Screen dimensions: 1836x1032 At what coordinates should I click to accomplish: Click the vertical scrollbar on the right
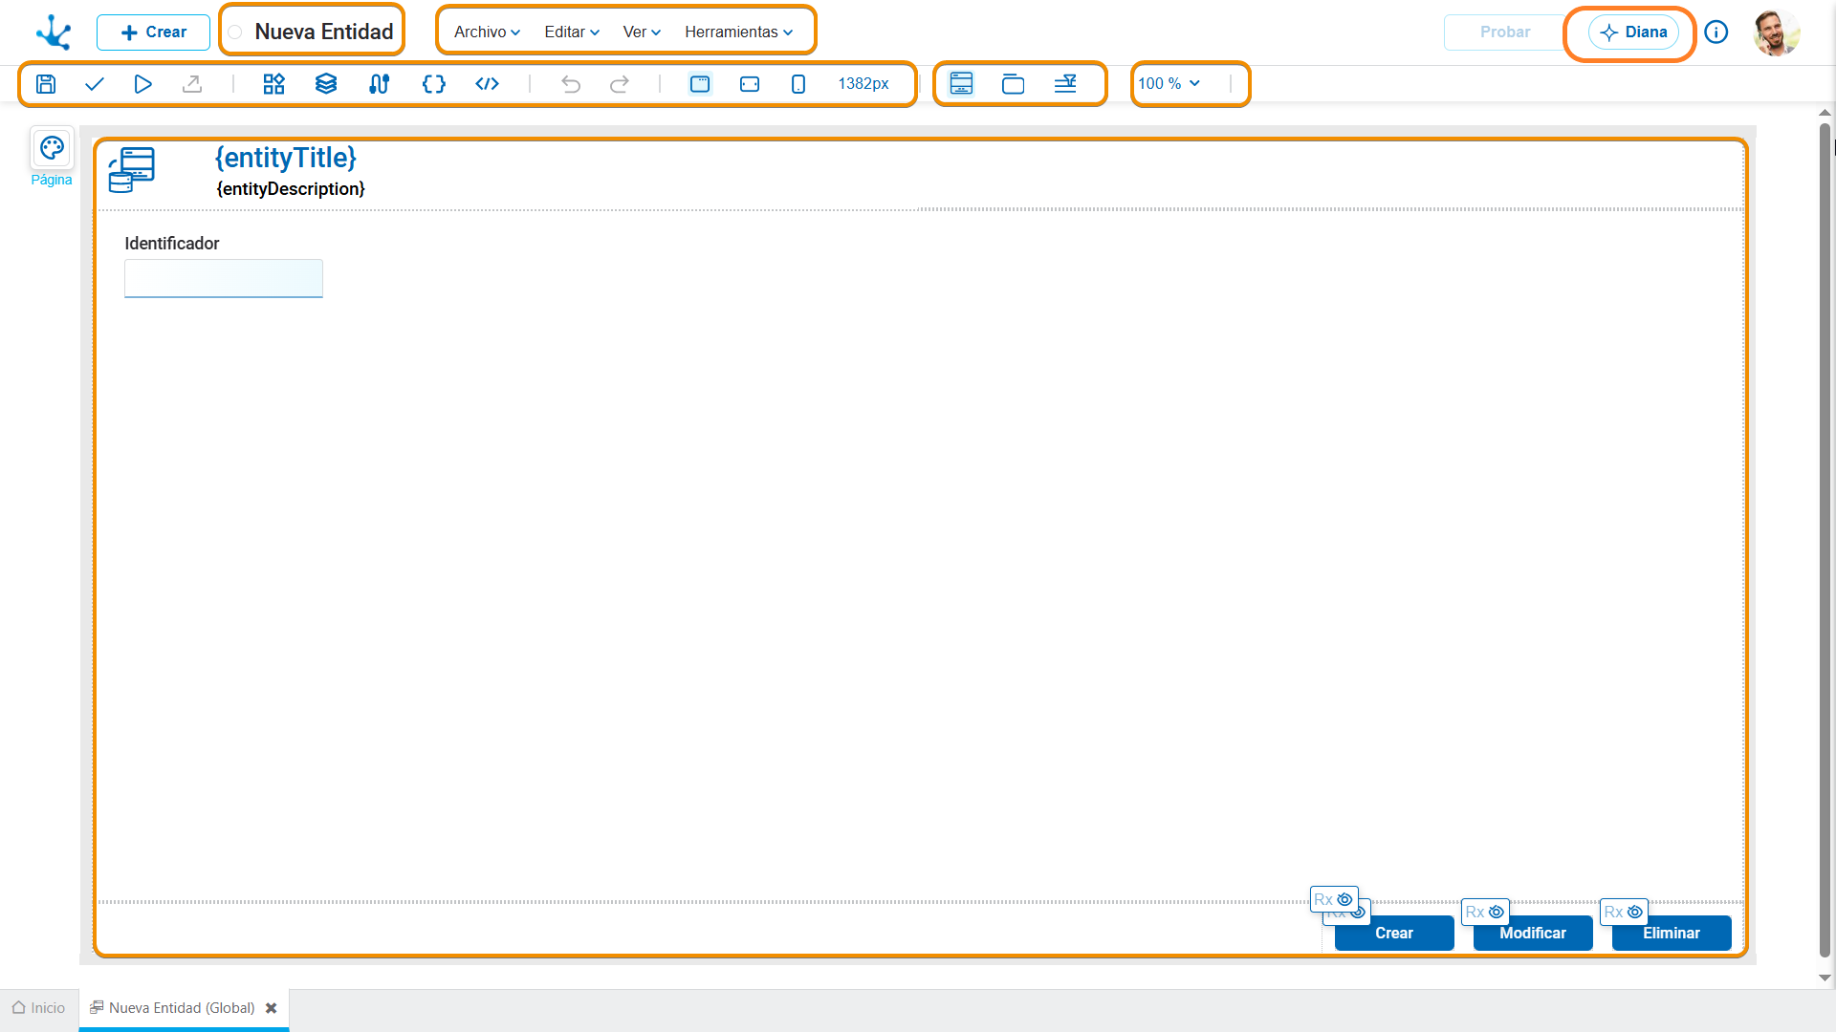[1825, 541]
